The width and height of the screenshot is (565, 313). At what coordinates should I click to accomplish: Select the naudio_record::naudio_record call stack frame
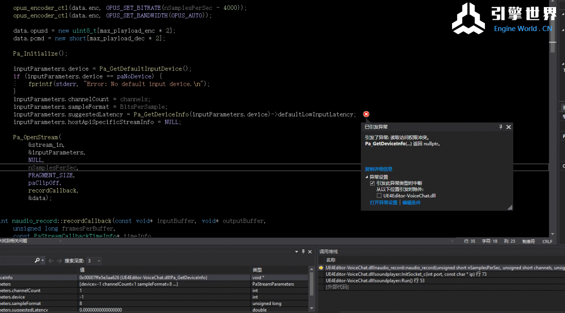click(x=445, y=268)
